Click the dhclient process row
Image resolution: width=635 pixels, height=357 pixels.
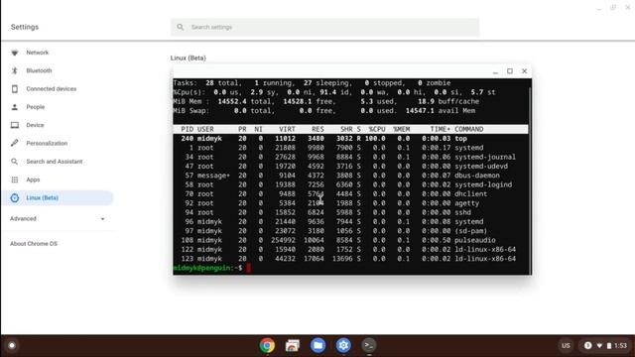(350, 194)
